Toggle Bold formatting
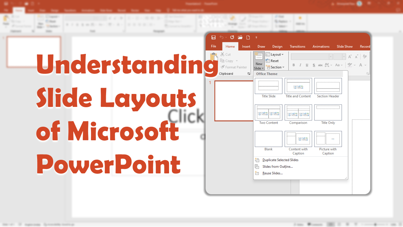This screenshot has width=403, height=227. (x=294, y=65)
